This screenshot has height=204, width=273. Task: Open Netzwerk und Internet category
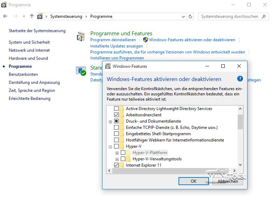pyautogui.click(x=29, y=50)
